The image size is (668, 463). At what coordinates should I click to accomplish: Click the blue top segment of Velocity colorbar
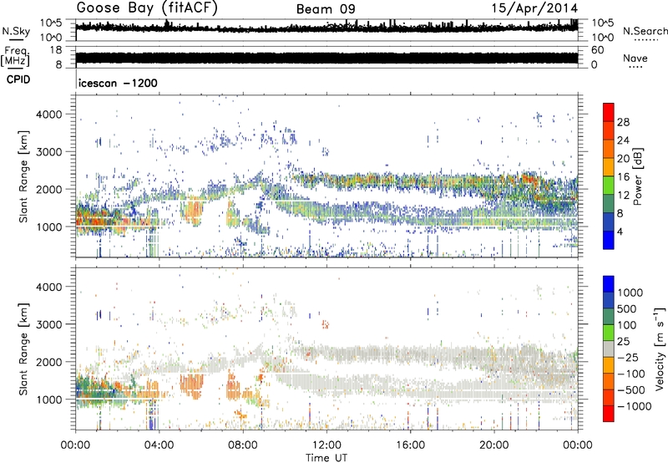(609, 283)
